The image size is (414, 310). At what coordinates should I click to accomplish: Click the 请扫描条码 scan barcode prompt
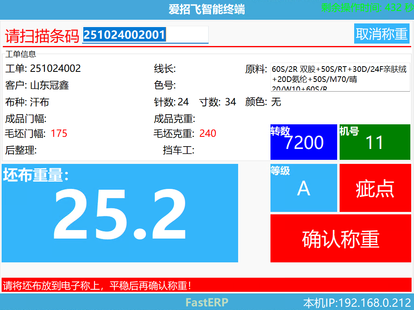pyautogui.click(x=40, y=35)
